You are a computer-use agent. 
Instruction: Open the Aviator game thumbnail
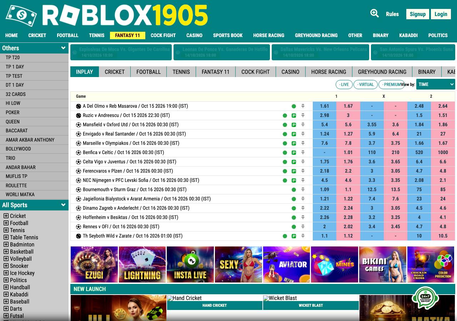[286, 264]
